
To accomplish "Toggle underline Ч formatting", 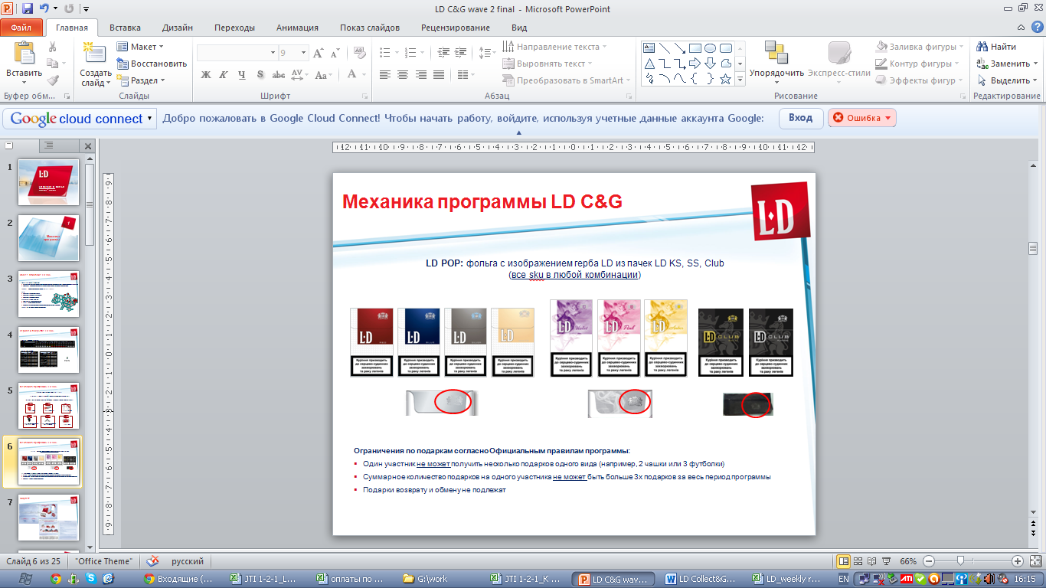I will [x=242, y=75].
